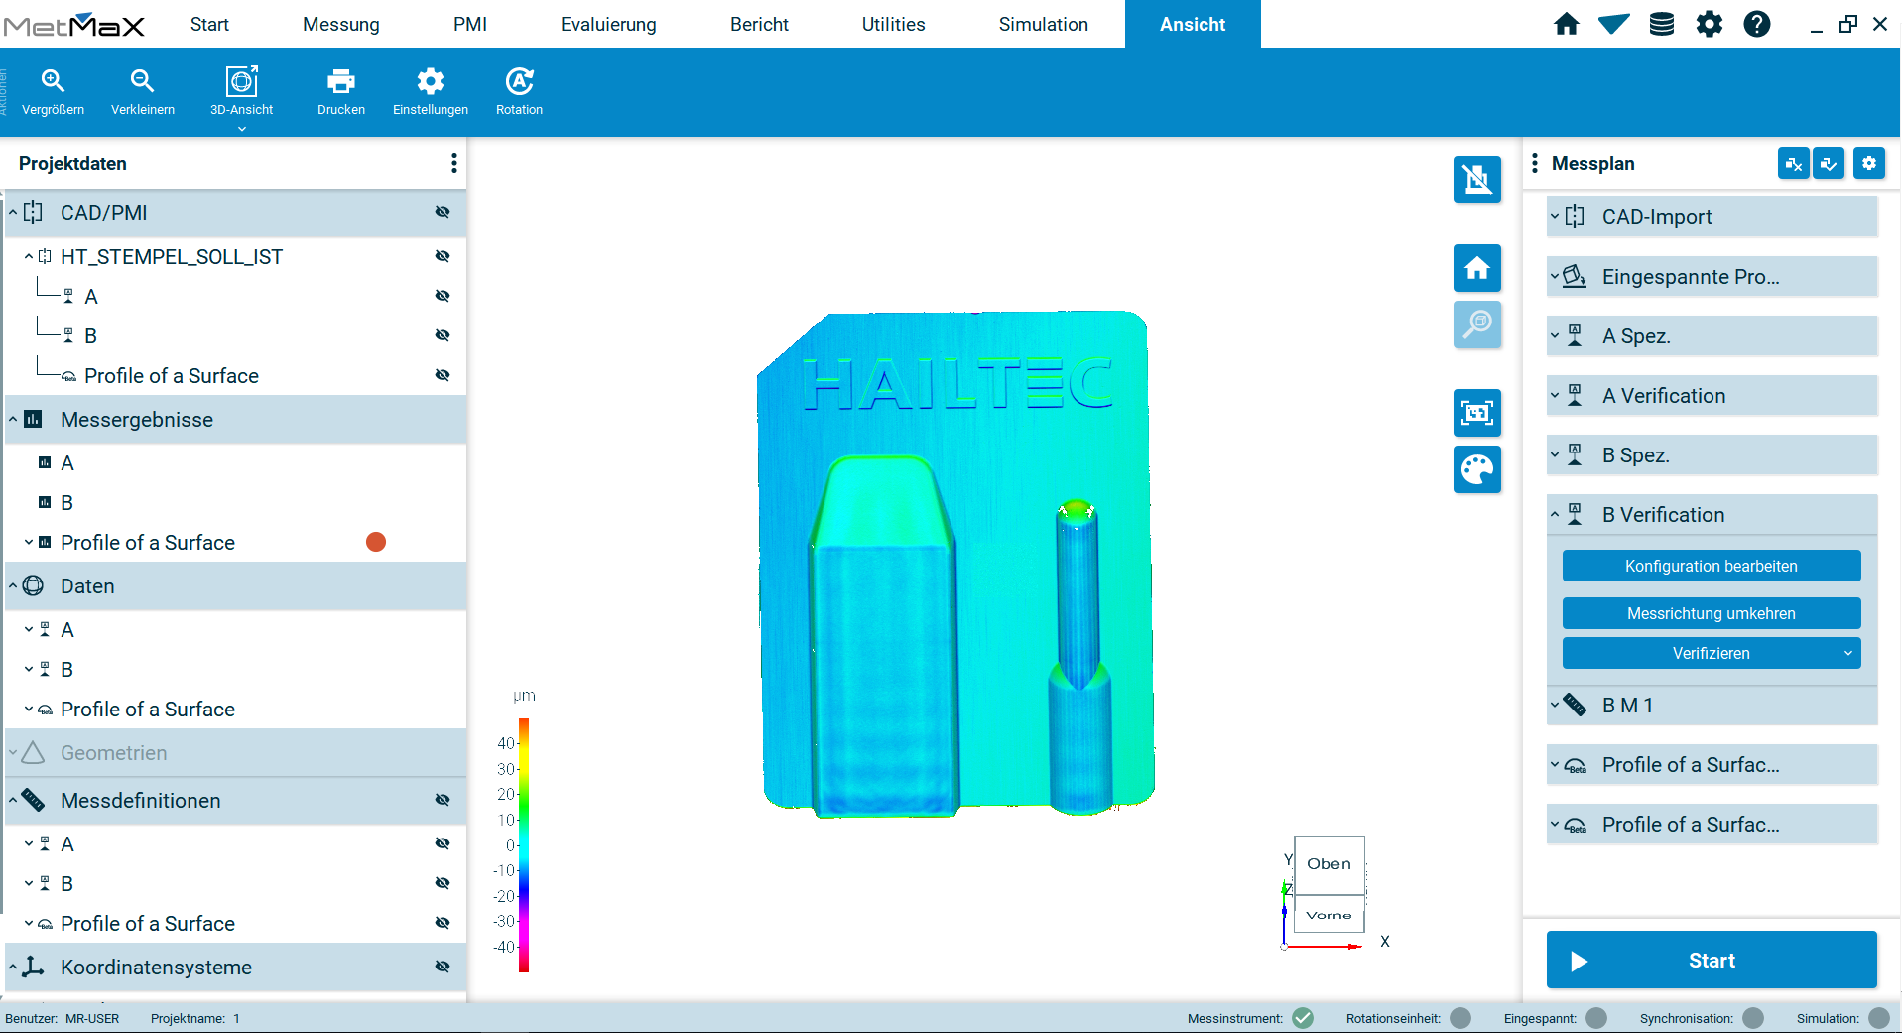Switch to the Simulation tab

[x=1043, y=24]
